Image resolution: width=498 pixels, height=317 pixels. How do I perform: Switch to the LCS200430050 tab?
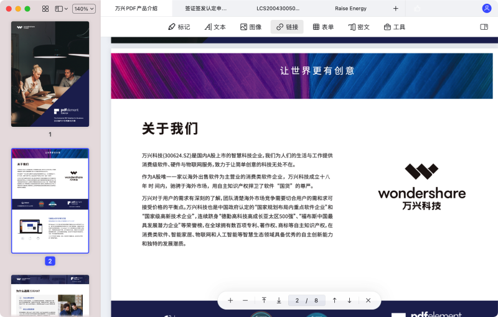pos(278,8)
